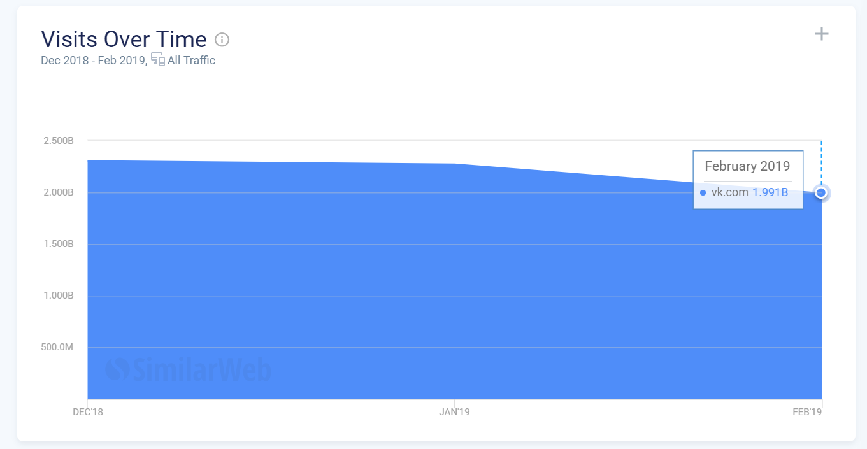Screen dimensions: 867x449
Task: Click the FEB'19 axis label
Action: click(x=807, y=412)
